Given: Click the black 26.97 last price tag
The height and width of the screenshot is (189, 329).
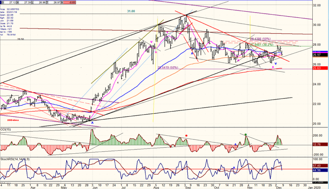Looking at the screenshot, I should (320, 55).
